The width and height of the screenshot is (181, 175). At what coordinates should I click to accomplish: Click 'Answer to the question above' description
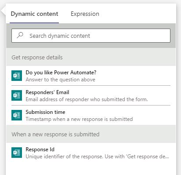click(60, 80)
